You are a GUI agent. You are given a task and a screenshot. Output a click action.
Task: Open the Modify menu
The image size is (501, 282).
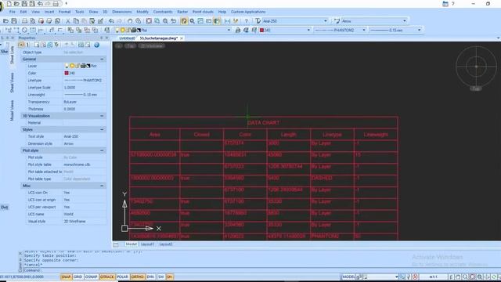pyautogui.click(x=142, y=12)
